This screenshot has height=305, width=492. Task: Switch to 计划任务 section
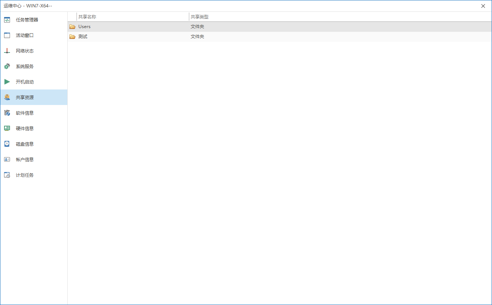point(34,175)
